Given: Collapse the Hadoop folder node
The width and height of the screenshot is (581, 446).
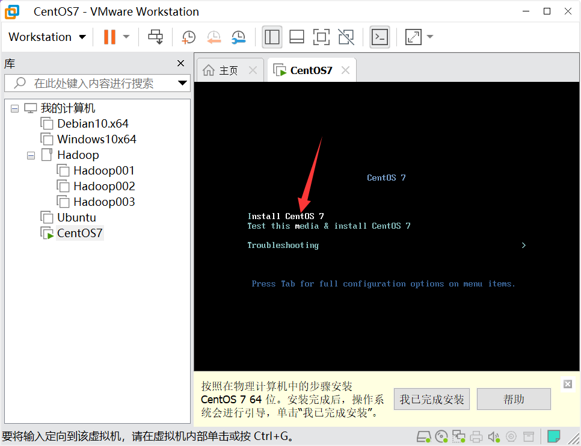Looking at the screenshot, I should 31,156.
